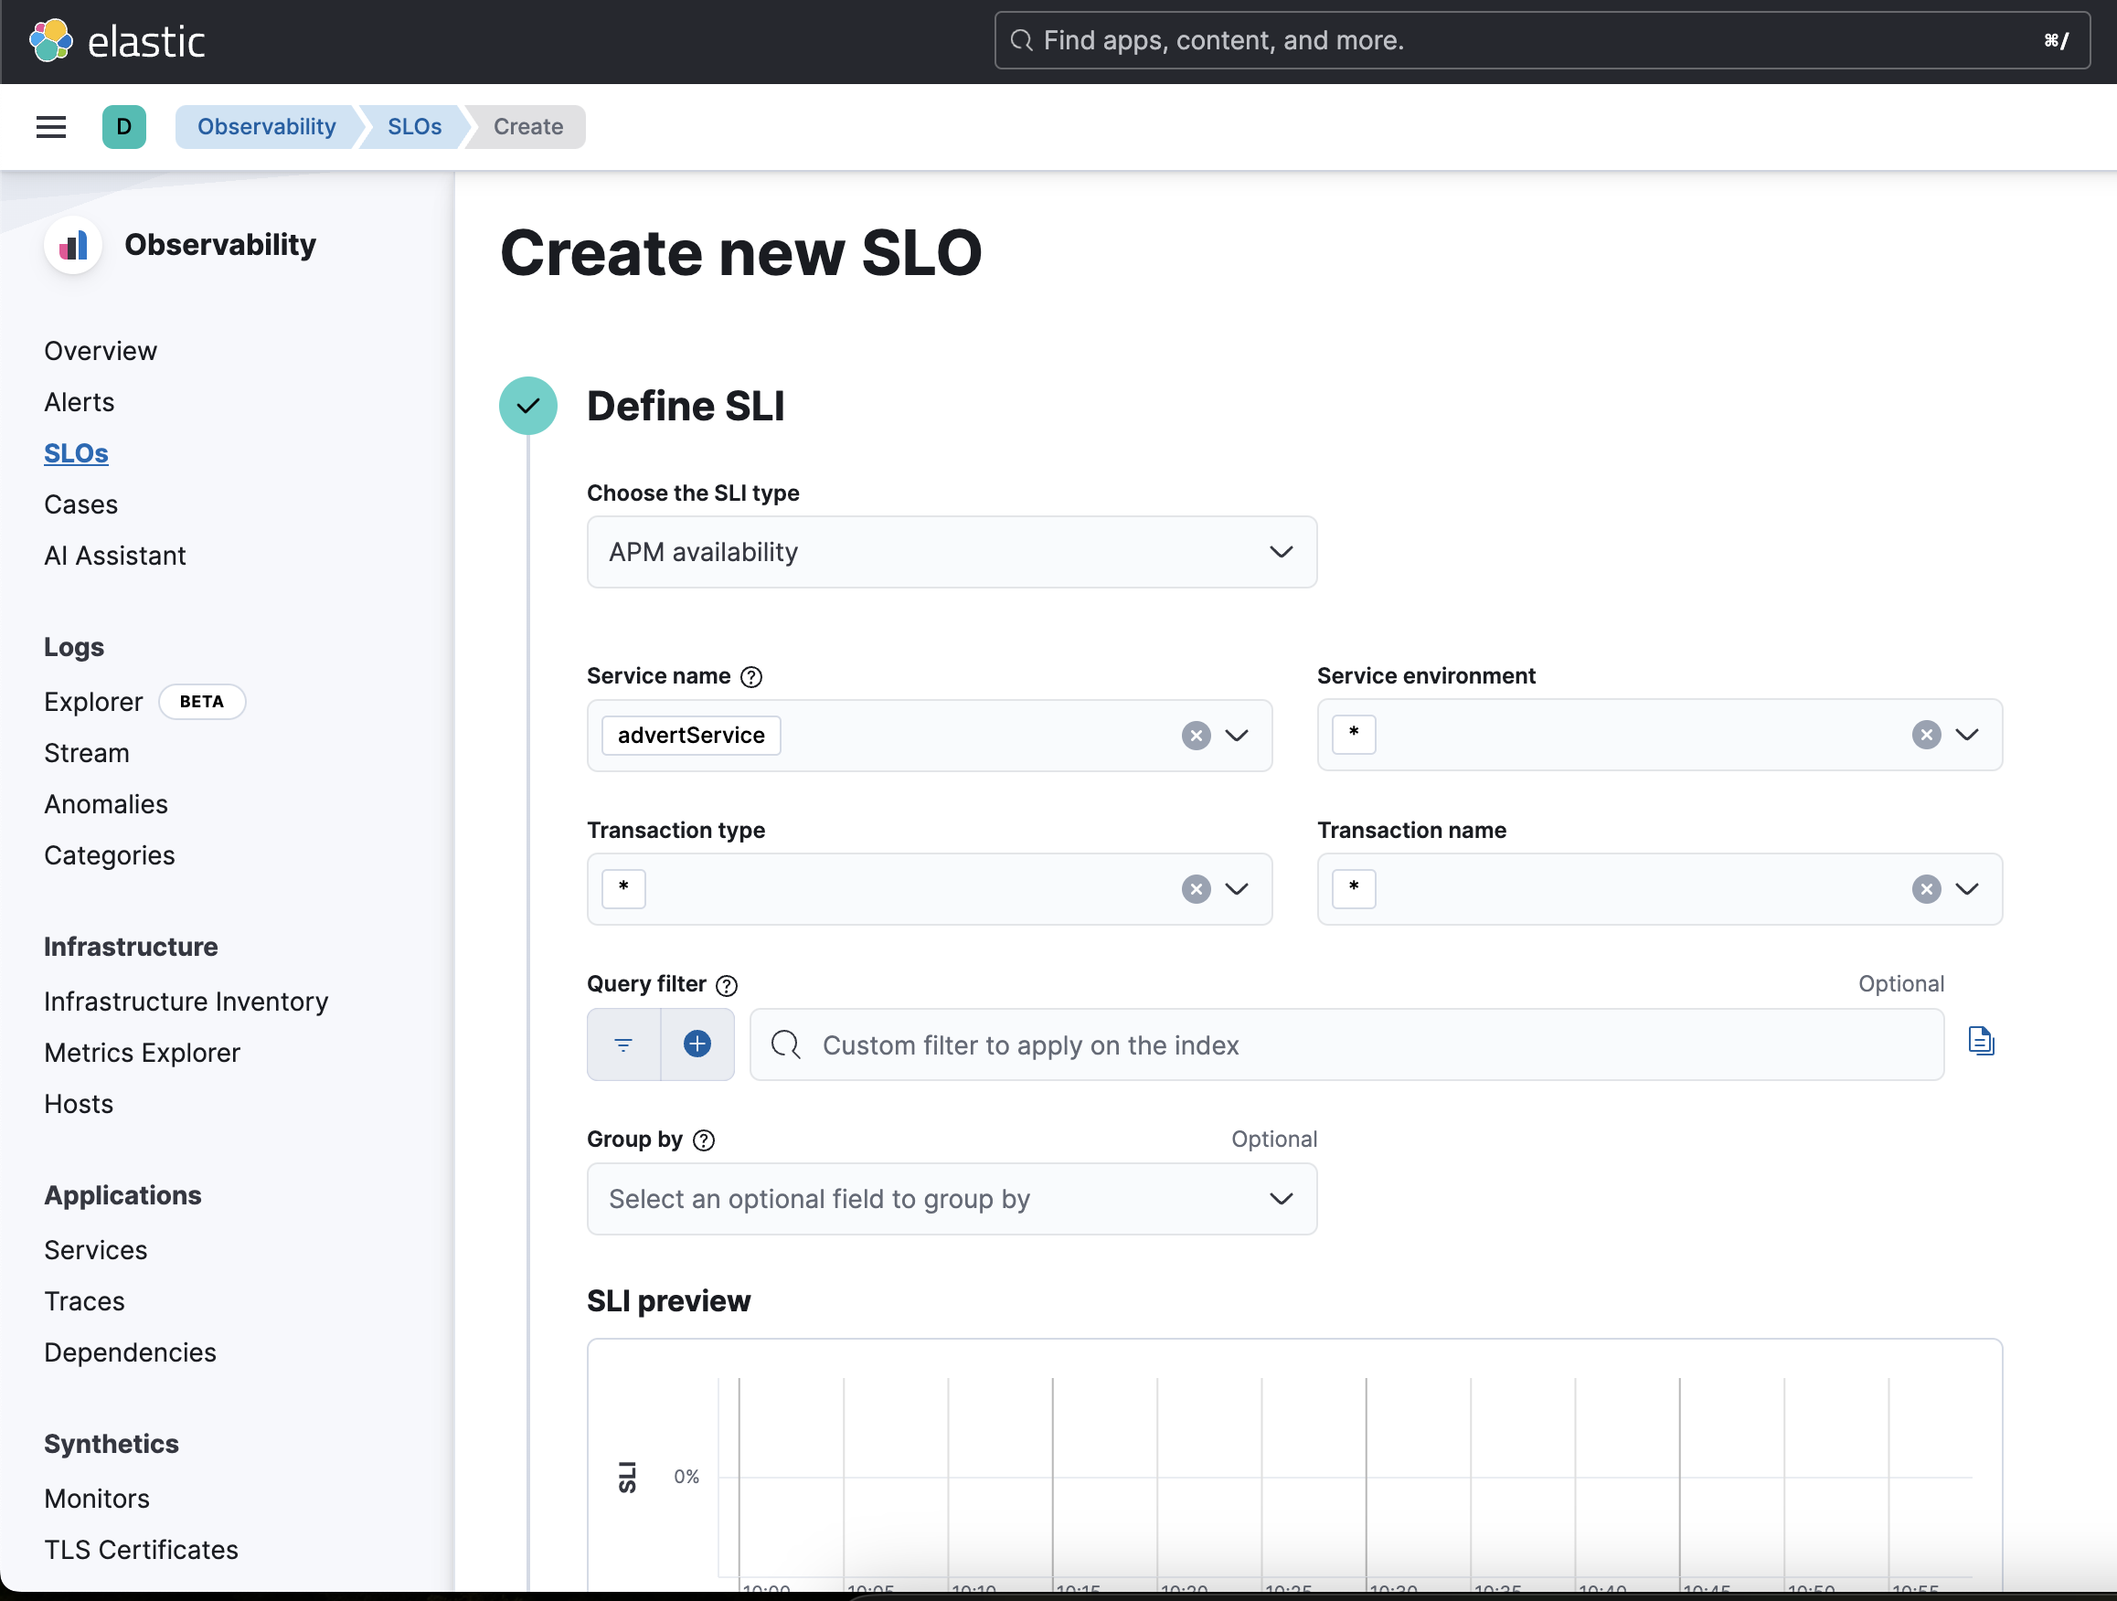Click the documents icon beside query filter

click(x=1981, y=1040)
